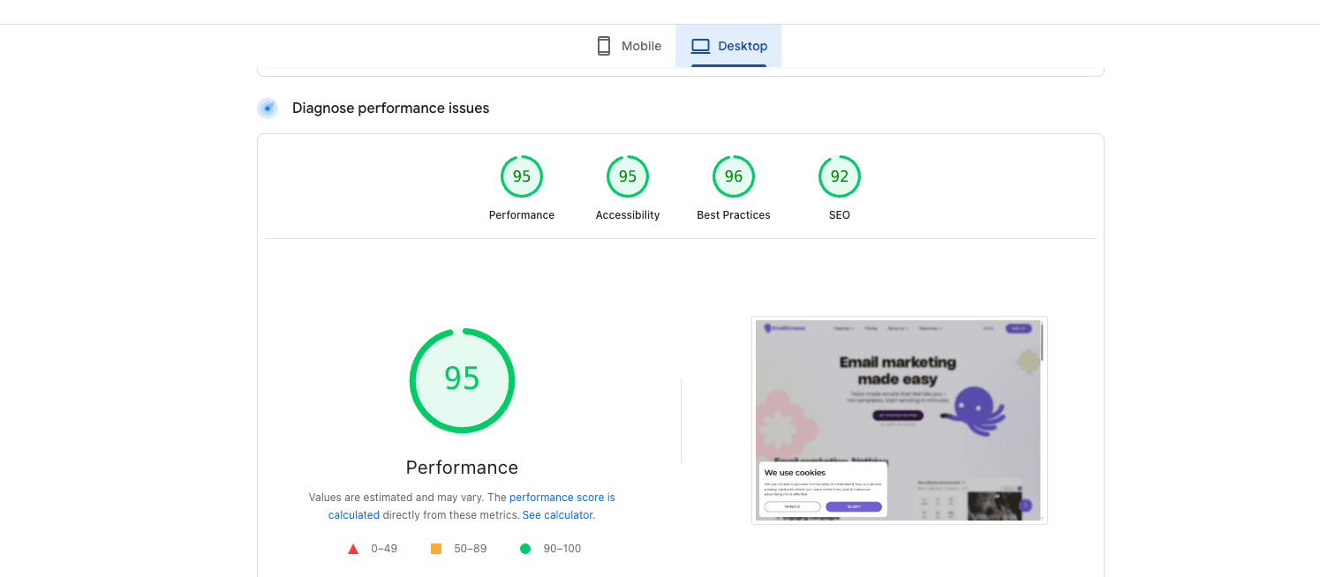Select the Desktop tab
The width and height of the screenshot is (1320, 577).
[728, 46]
